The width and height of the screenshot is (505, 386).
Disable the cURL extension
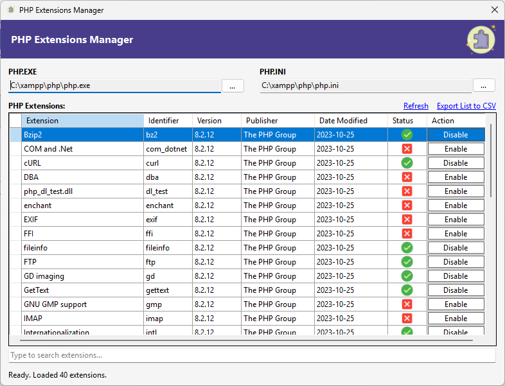(456, 163)
